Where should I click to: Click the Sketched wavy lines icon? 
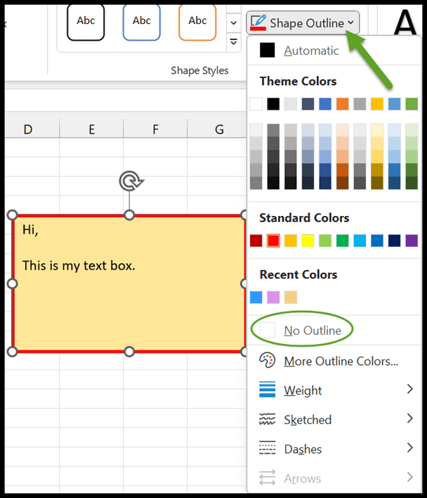[x=268, y=419]
